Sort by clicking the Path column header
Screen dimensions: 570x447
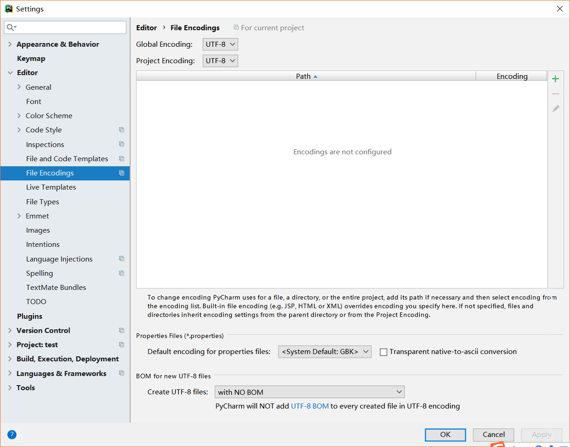click(x=306, y=76)
